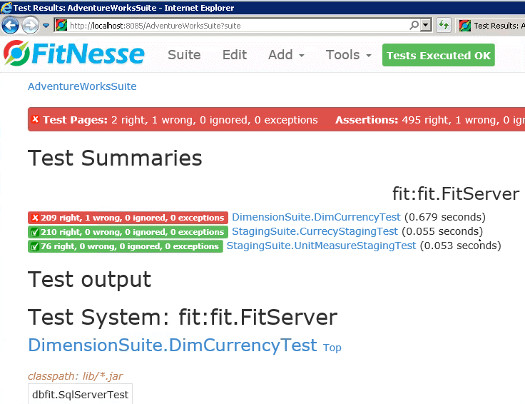Click the red X icon in Test Pages bar
This screenshot has width=525, height=404.
click(35, 119)
